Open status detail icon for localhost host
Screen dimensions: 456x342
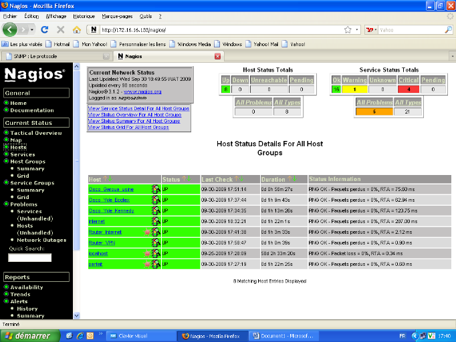coord(155,253)
